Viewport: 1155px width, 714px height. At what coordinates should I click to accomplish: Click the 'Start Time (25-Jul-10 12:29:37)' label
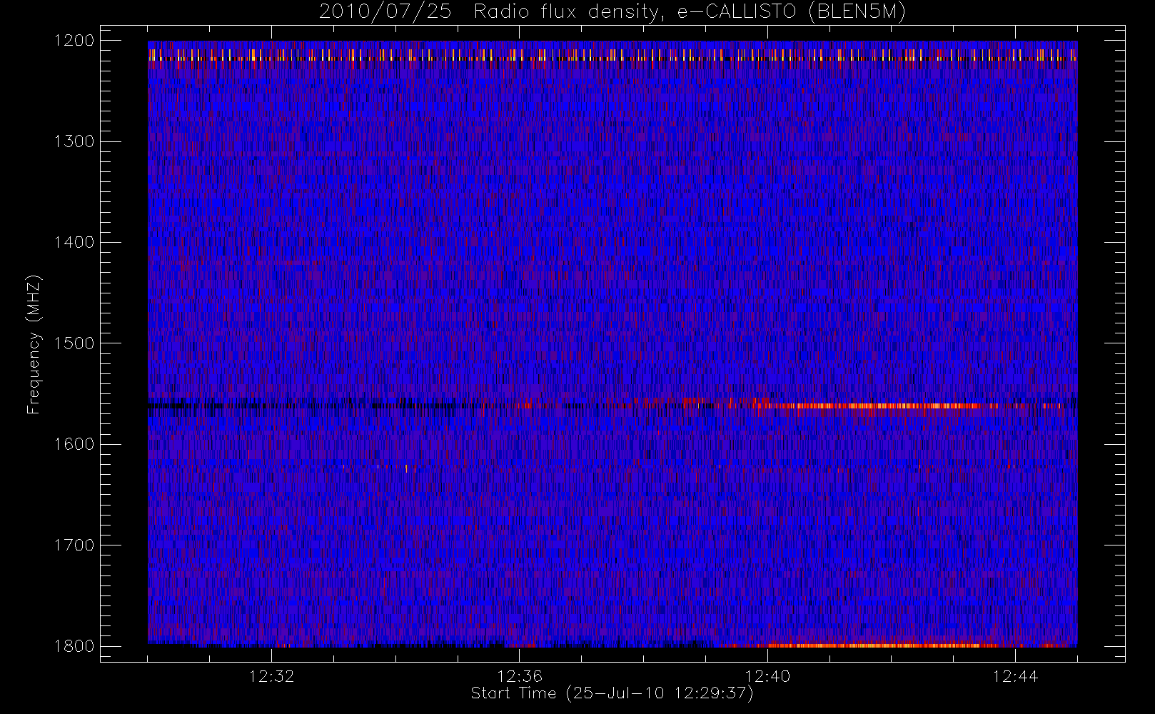click(612, 693)
